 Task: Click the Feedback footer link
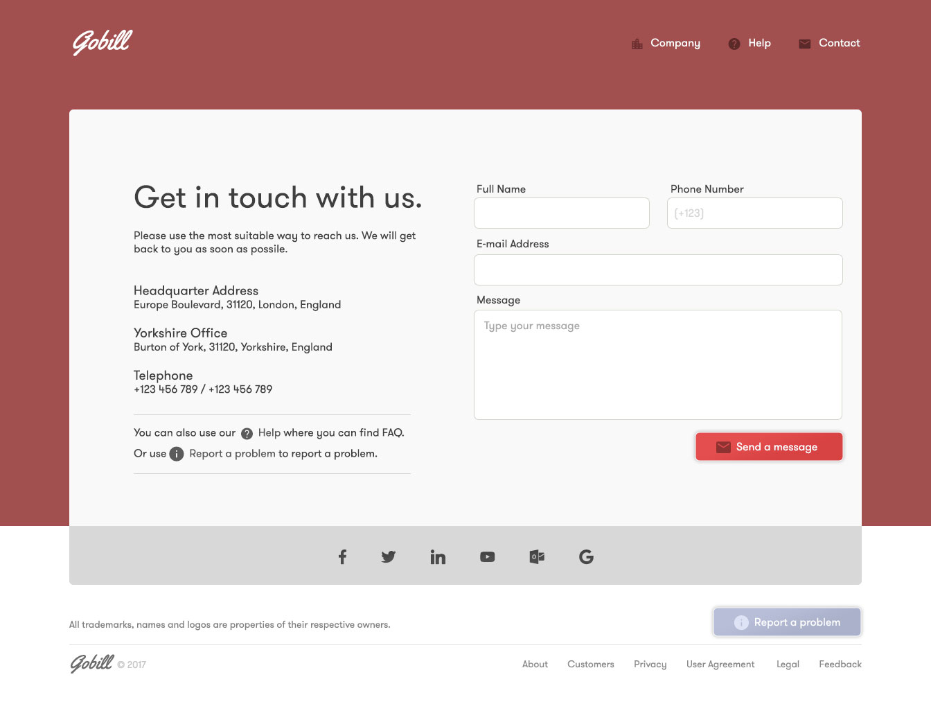[x=840, y=664]
